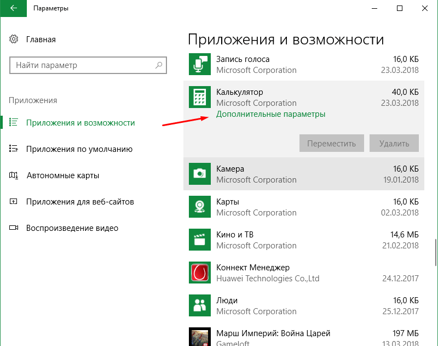
Task: Select the Кино и ТВ app name
Action: click(235, 235)
